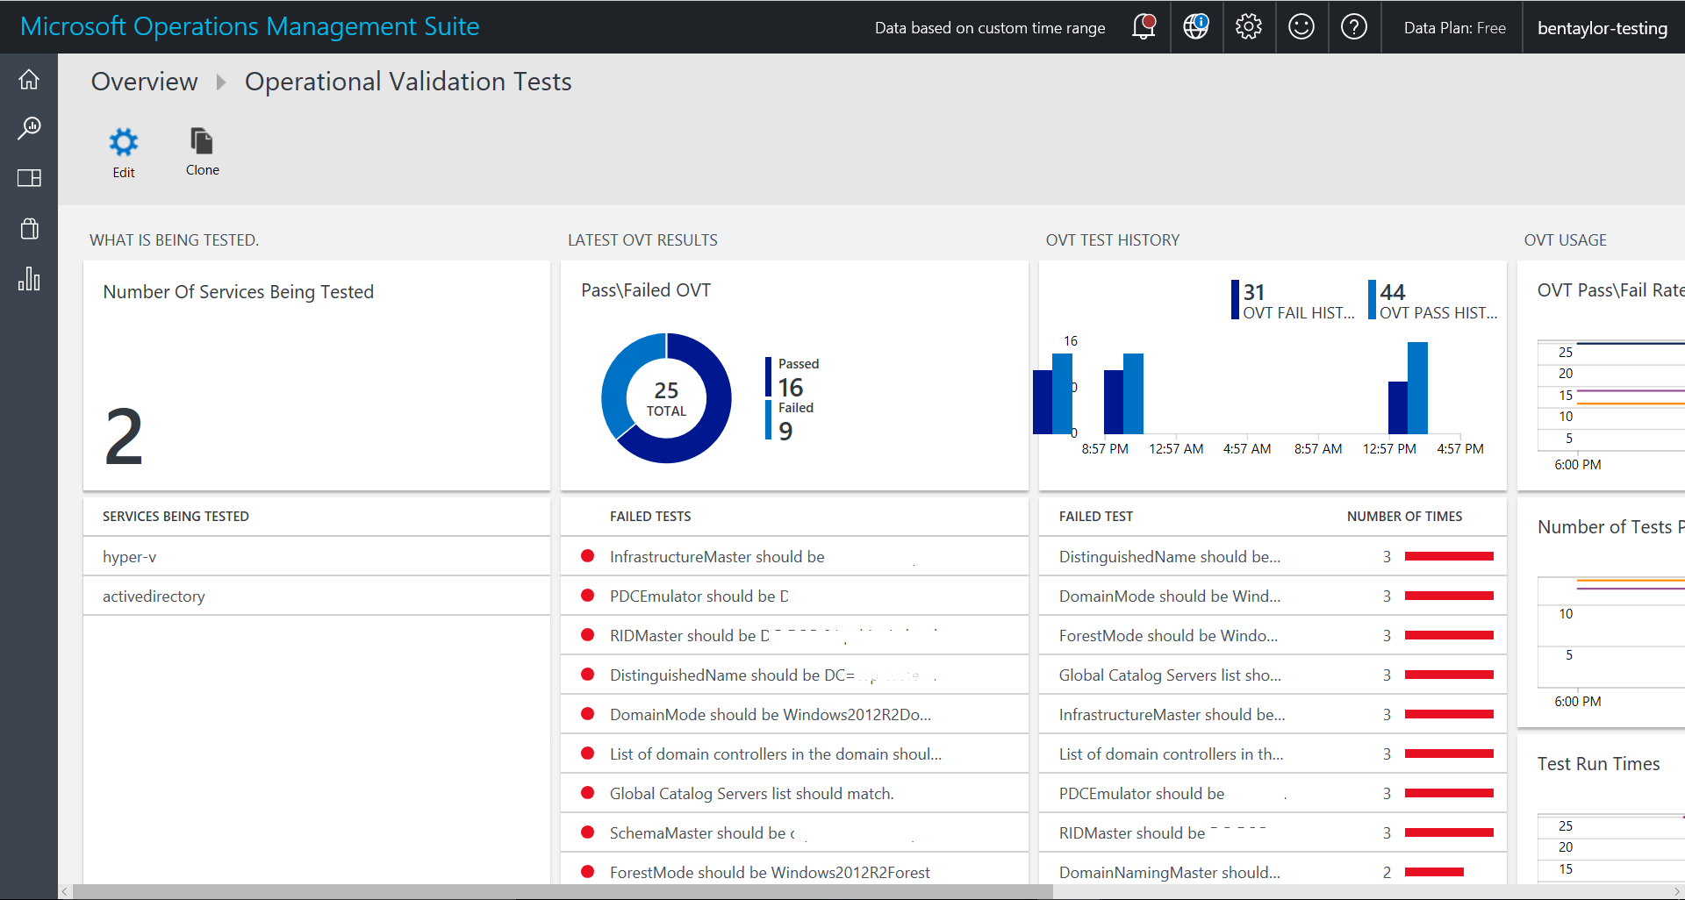Select hyper-v service row
1685x900 pixels.
coord(317,556)
